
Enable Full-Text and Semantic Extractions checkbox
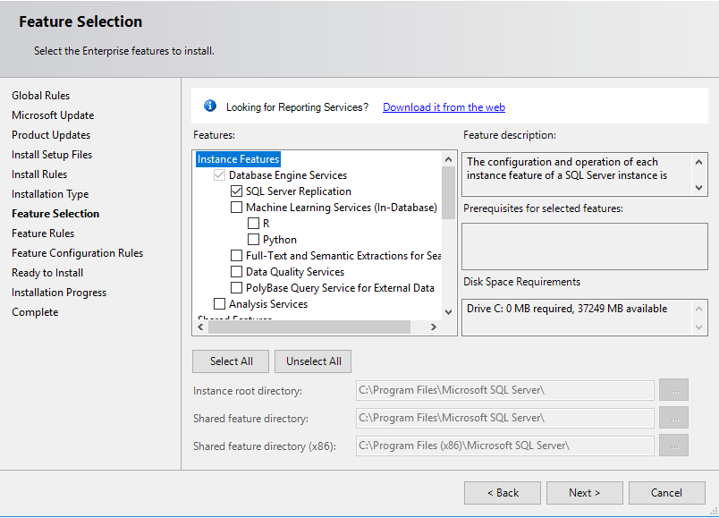[x=237, y=256]
